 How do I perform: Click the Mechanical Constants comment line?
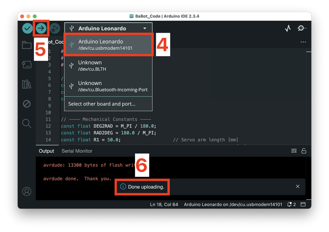[106, 119]
